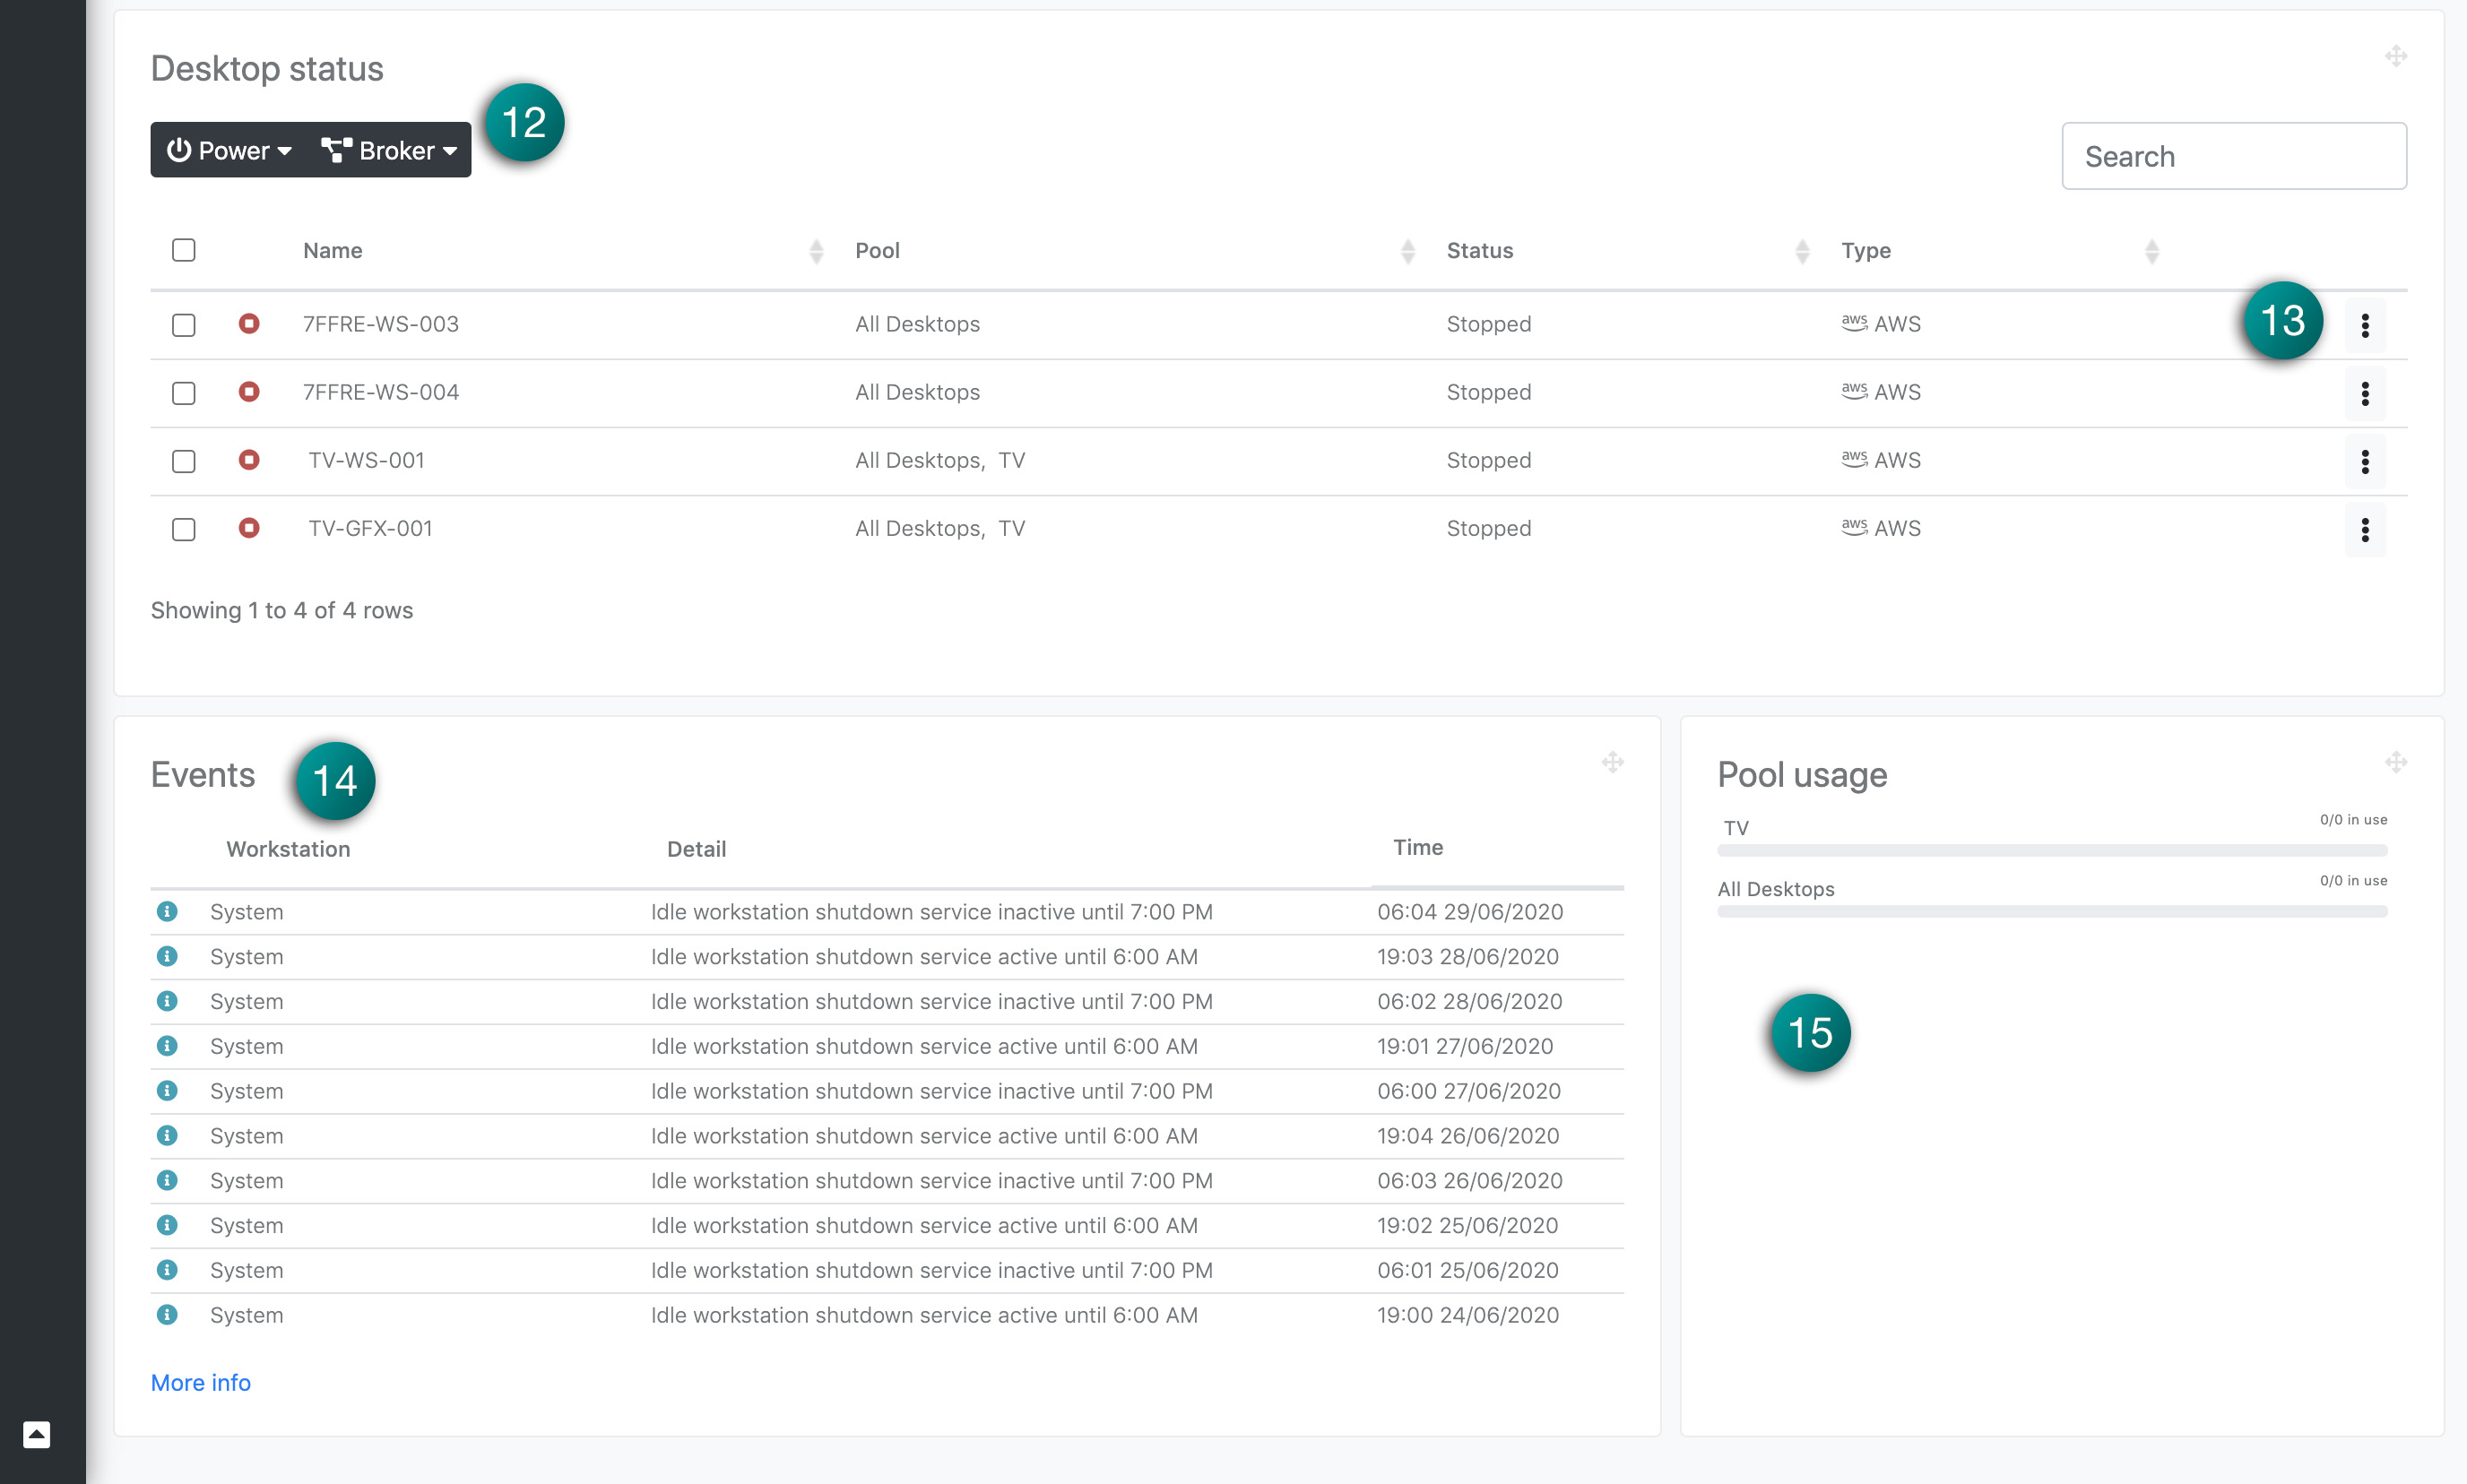Toggle the select-all checkbox in table header
Screen dimensions: 2467x1484
coord(183,250)
